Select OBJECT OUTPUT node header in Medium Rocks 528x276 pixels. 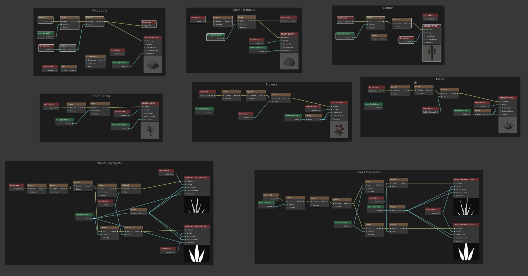[x=289, y=34]
